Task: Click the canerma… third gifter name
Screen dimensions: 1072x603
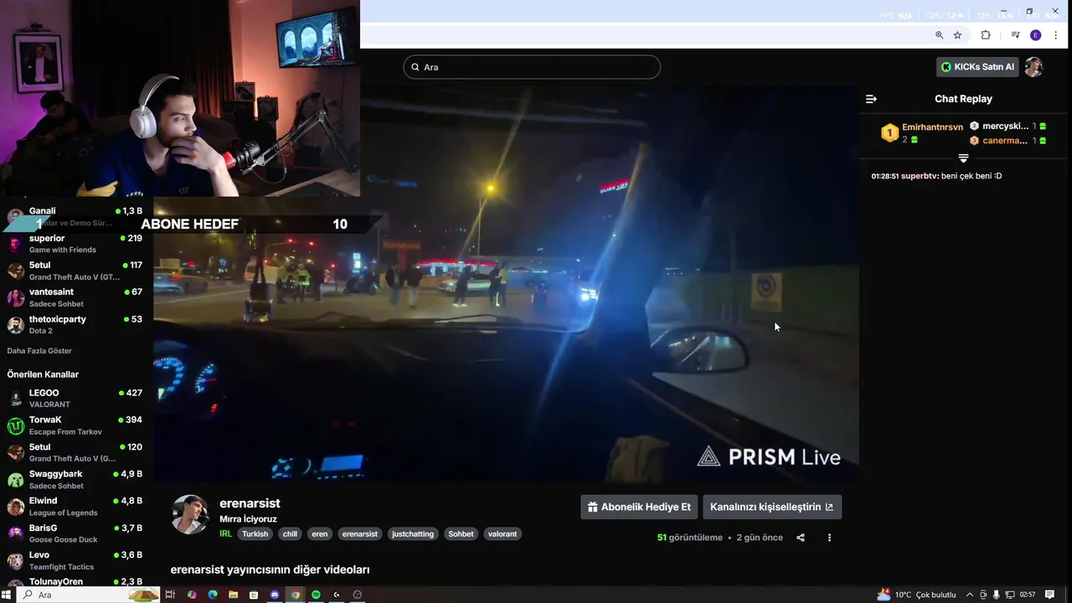Action: tap(1005, 141)
